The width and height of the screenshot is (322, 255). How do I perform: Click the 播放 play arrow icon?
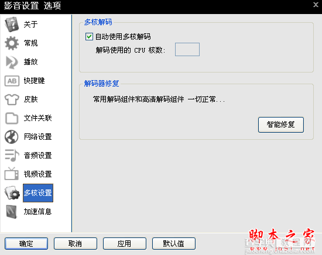[12, 62]
